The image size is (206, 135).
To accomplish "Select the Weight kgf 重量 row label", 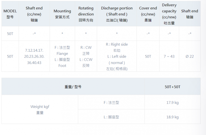I will pos(40,110).
